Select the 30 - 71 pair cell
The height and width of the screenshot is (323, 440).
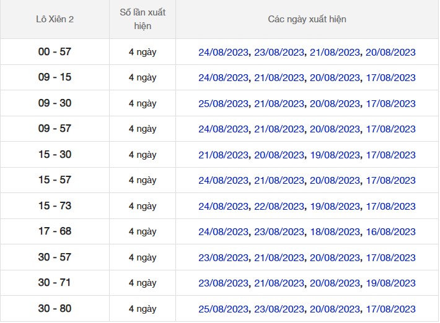click(x=55, y=283)
